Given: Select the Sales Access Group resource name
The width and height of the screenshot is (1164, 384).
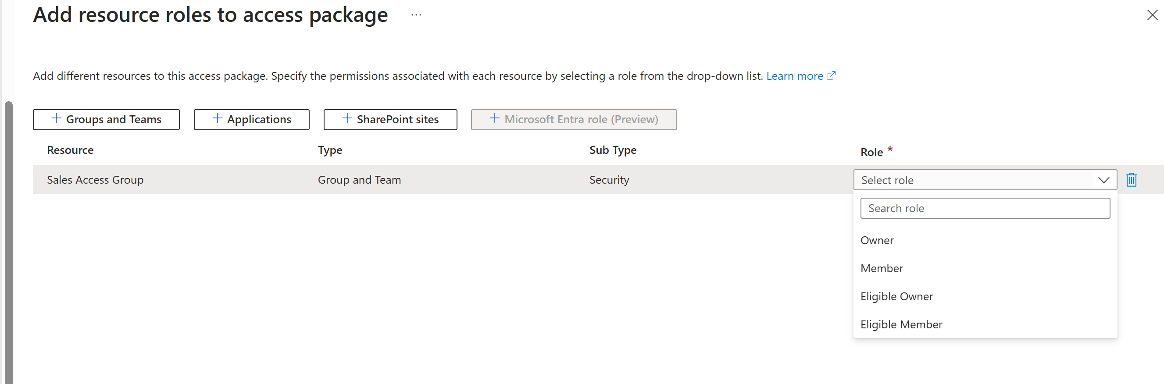Looking at the screenshot, I should (95, 180).
